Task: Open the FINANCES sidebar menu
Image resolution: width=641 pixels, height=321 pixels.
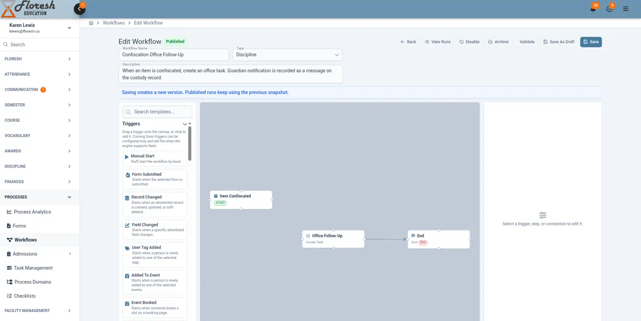Action: tap(40, 182)
